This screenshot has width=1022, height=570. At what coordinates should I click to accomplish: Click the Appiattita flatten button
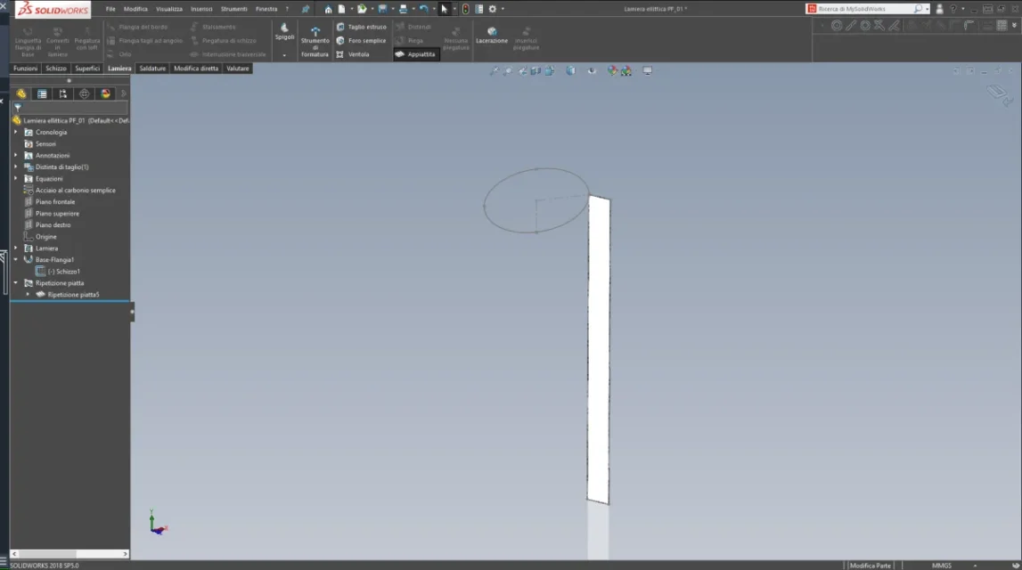(x=415, y=54)
